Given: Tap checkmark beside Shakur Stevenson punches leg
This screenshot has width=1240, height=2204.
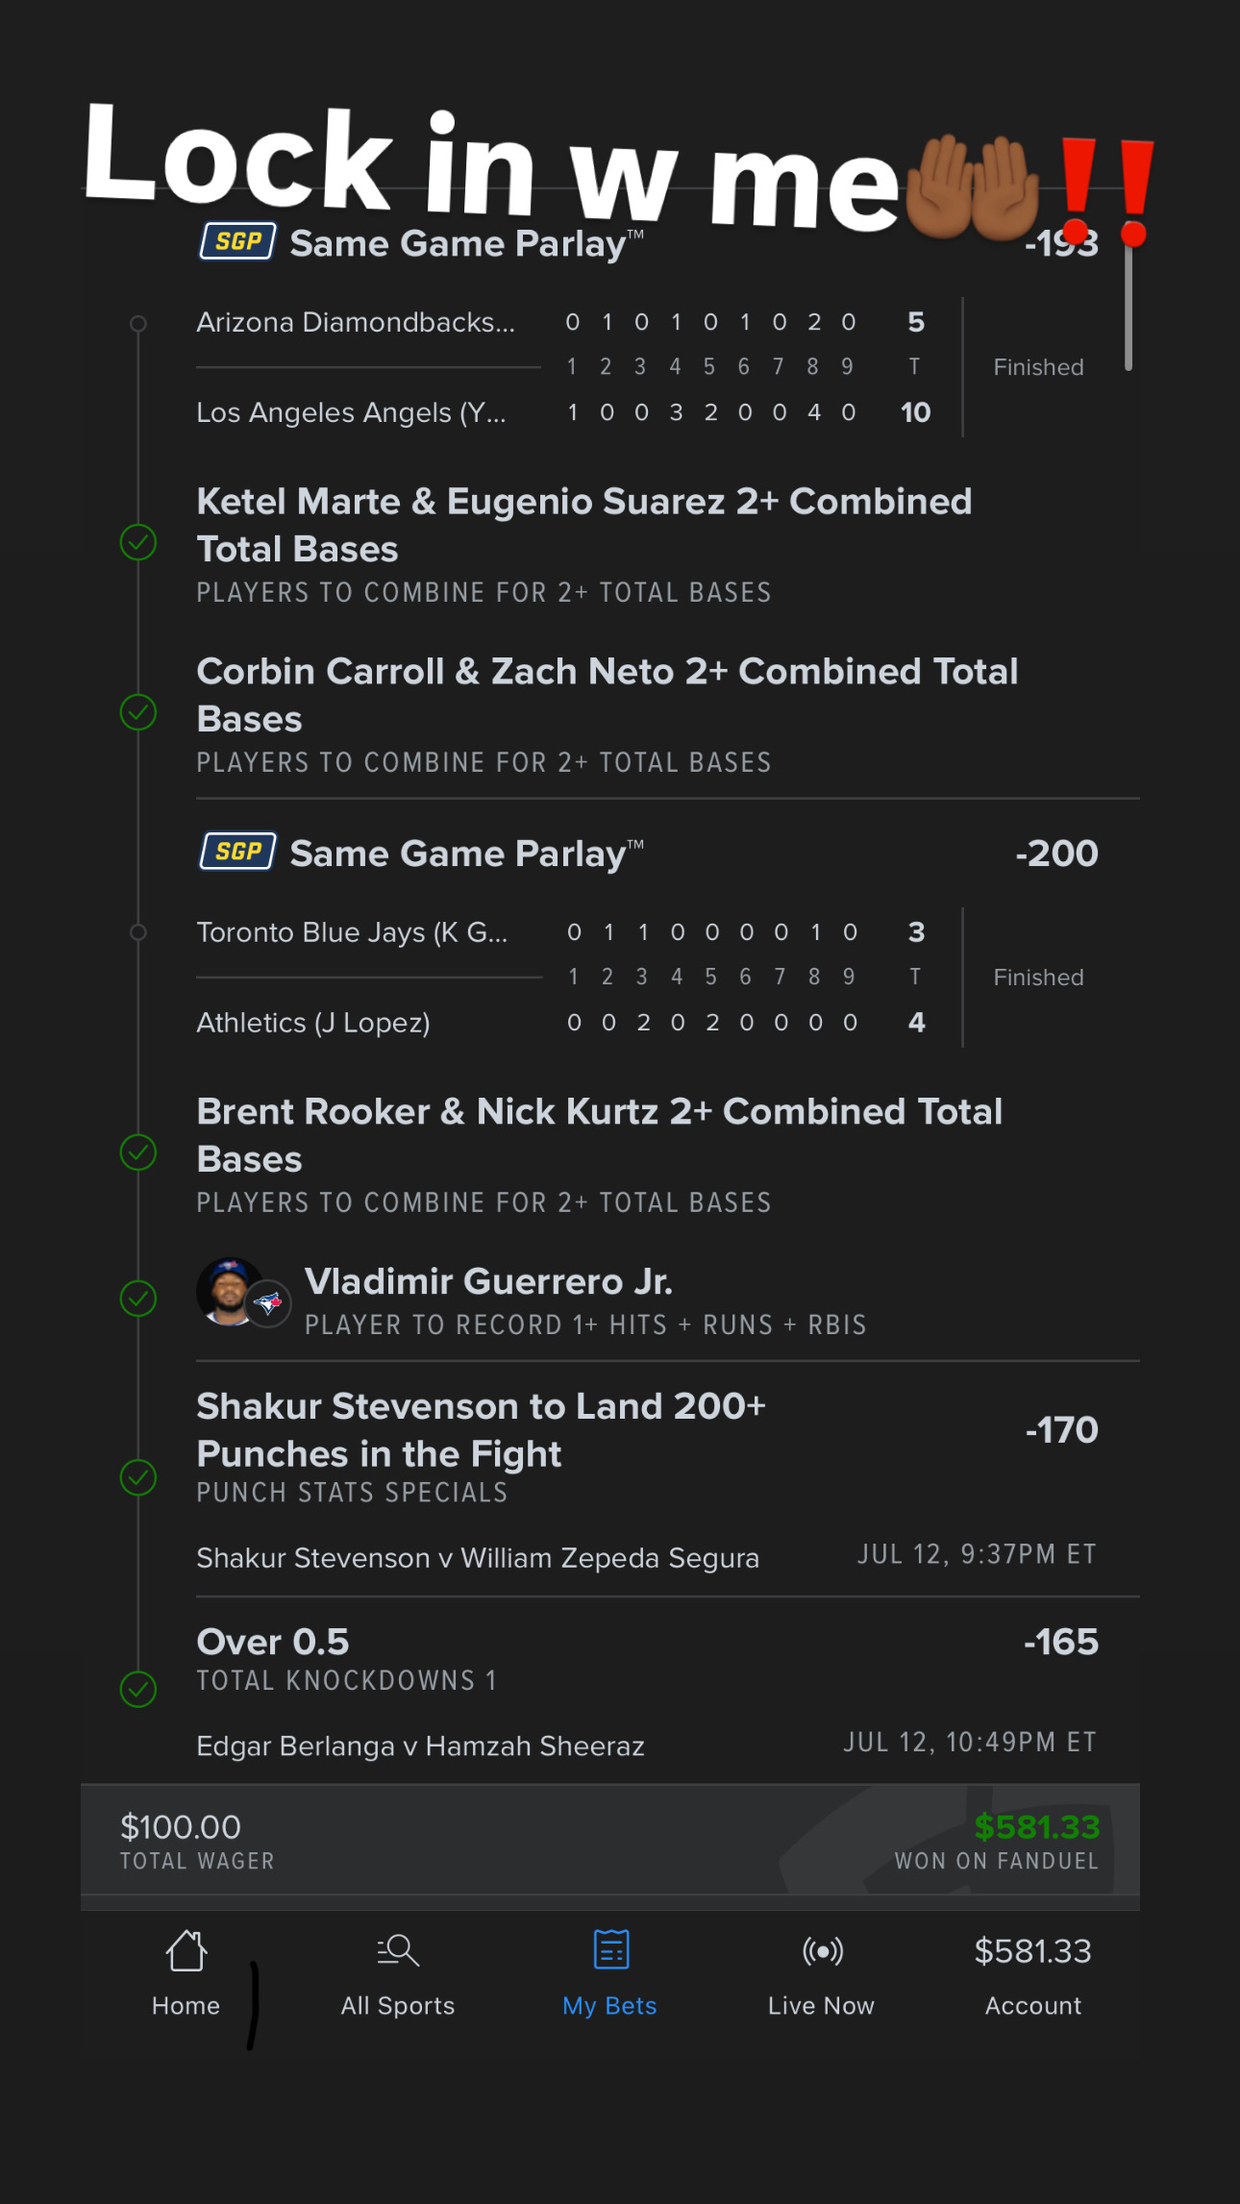Looking at the screenshot, I should click(138, 1477).
